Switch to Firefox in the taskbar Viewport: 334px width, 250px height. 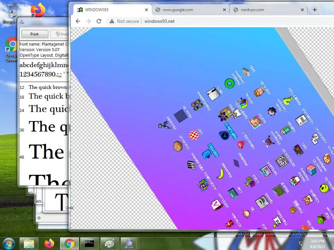(49, 243)
